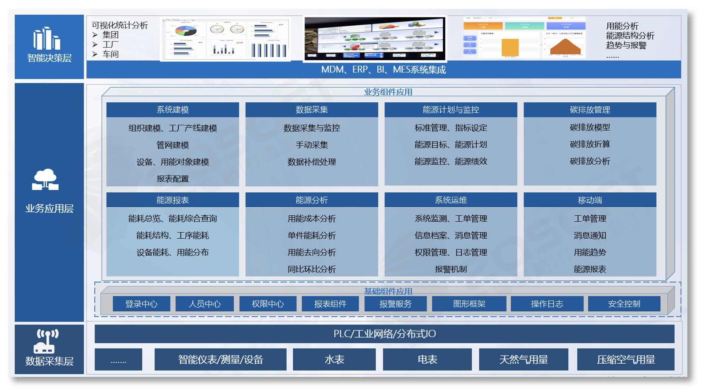Viewport: 701px width, 389px height.
Task: Click the 压缩空气用量 block
Action: point(625,360)
